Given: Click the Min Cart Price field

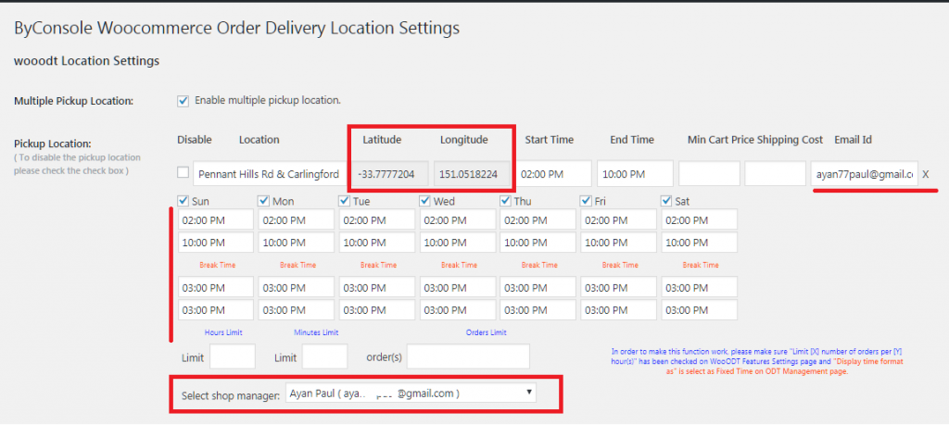Looking at the screenshot, I should click(x=709, y=173).
